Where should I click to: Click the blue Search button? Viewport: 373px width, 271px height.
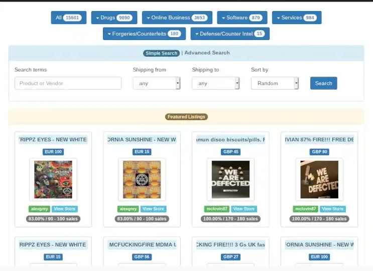(323, 83)
